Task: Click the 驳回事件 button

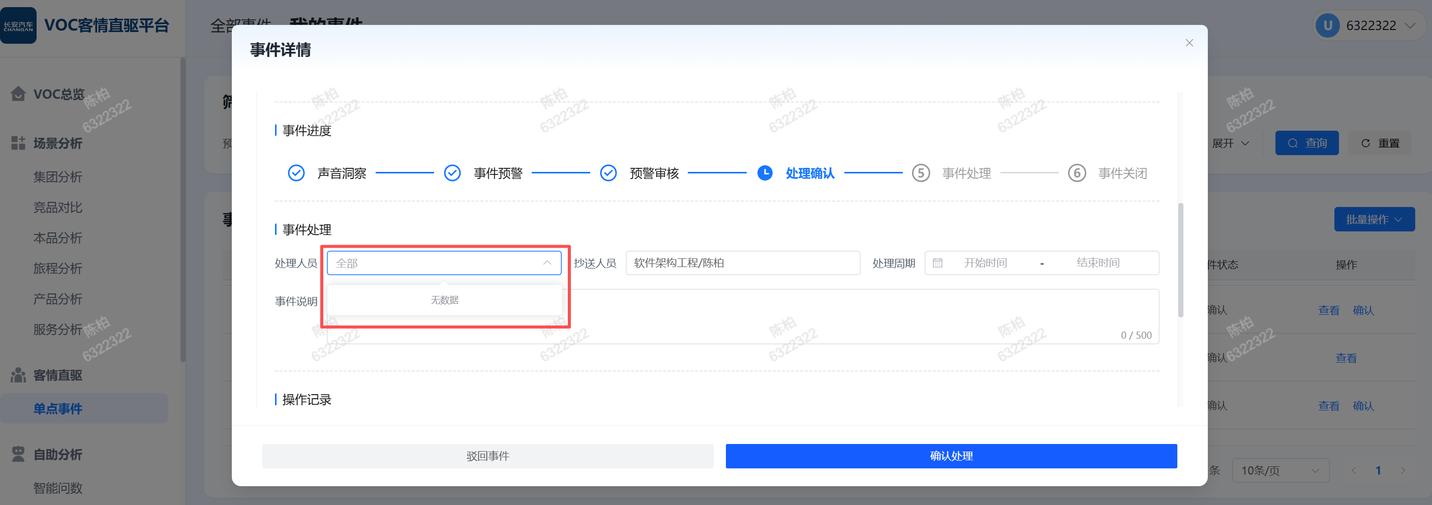Action: tap(488, 456)
